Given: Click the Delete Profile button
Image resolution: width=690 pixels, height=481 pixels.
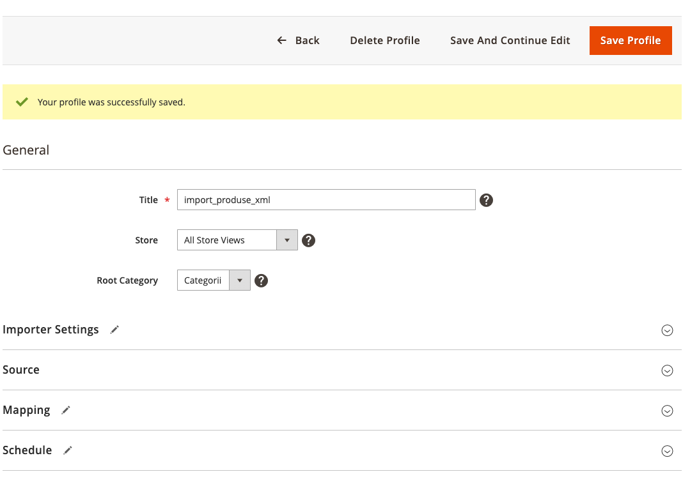Looking at the screenshot, I should (x=384, y=40).
